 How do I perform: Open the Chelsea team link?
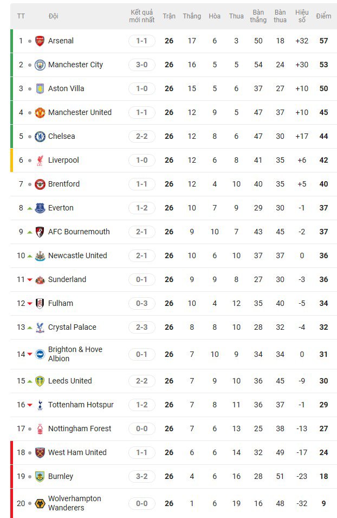61,136
